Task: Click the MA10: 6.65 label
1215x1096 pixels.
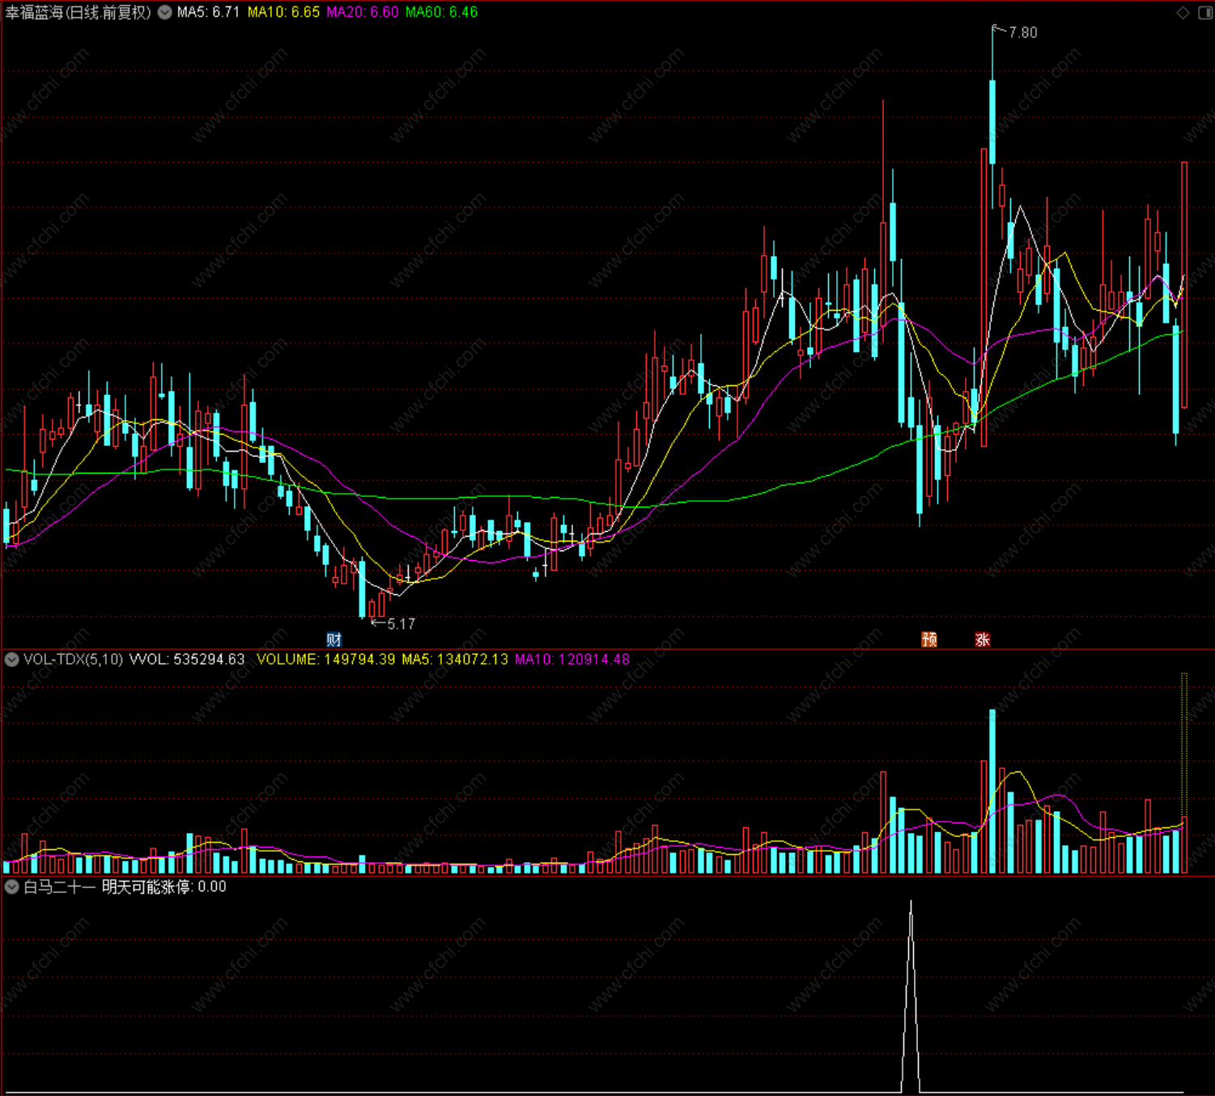Action: [x=283, y=12]
